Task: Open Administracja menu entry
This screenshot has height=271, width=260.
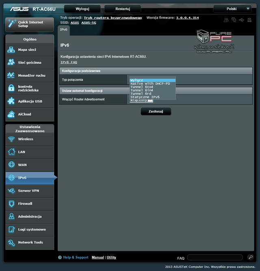Action: pyautogui.click(x=30, y=217)
